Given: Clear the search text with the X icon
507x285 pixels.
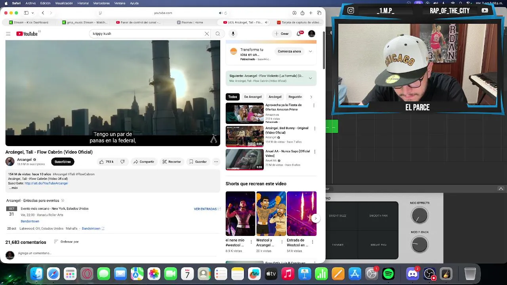Looking at the screenshot, I should [207, 34].
